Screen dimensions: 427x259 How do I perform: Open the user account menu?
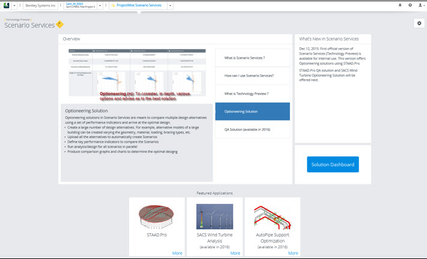pos(421,5)
